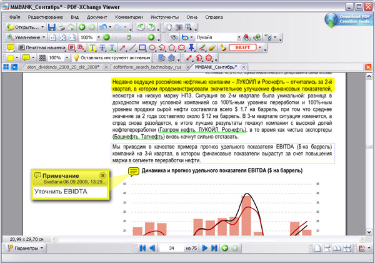Click the yellow fill color swatch
This screenshot has width=375, height=264.
pyautogui.click(x=10, y=57)
